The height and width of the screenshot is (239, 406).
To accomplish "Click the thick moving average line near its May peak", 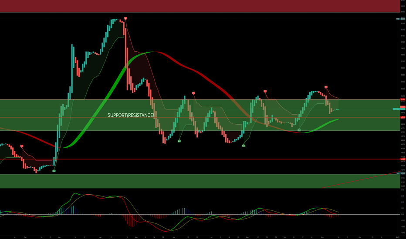I will pos(154,52).
